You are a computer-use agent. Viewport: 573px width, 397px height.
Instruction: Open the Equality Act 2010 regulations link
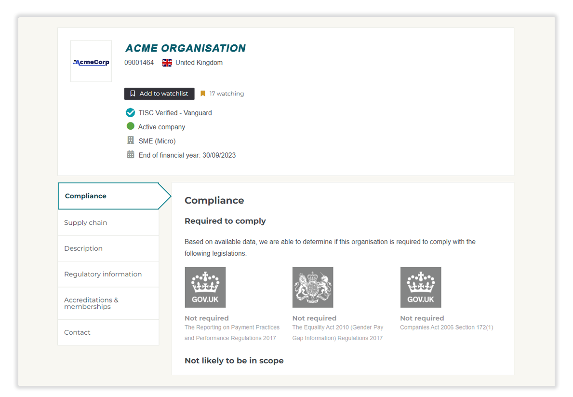pyautogui.click(x=338, y=332)
